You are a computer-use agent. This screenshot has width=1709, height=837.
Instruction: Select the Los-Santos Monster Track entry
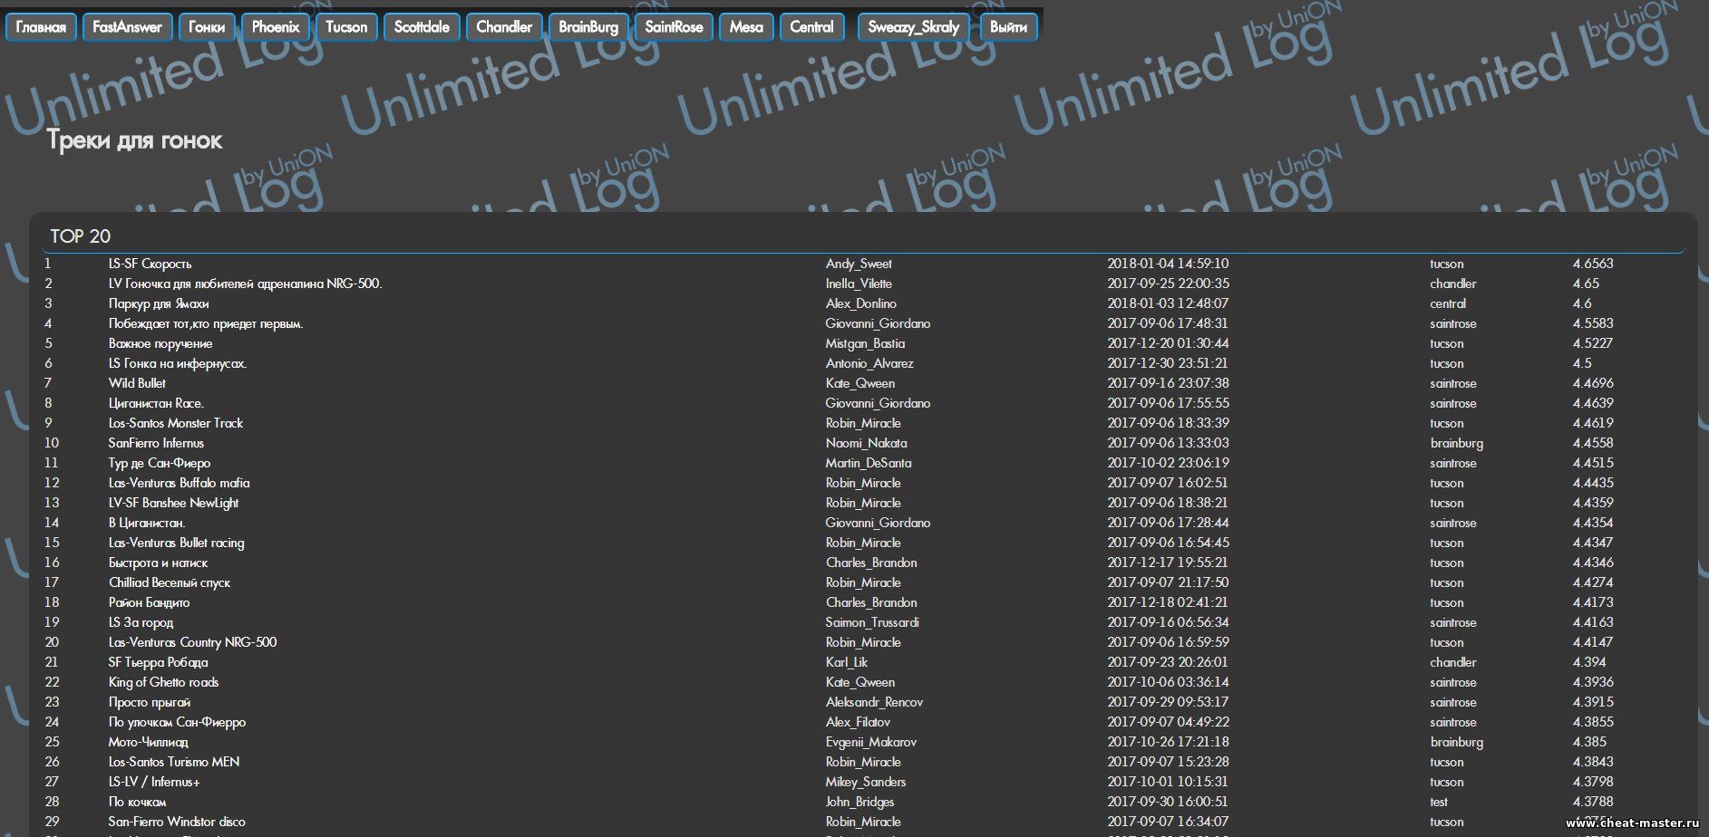click(176, 423)
